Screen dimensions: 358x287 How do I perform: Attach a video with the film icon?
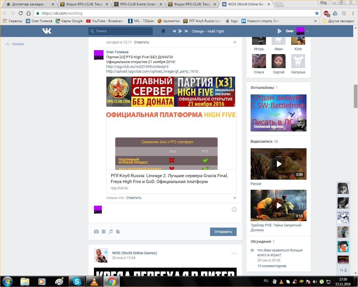(x=103, y=232)
